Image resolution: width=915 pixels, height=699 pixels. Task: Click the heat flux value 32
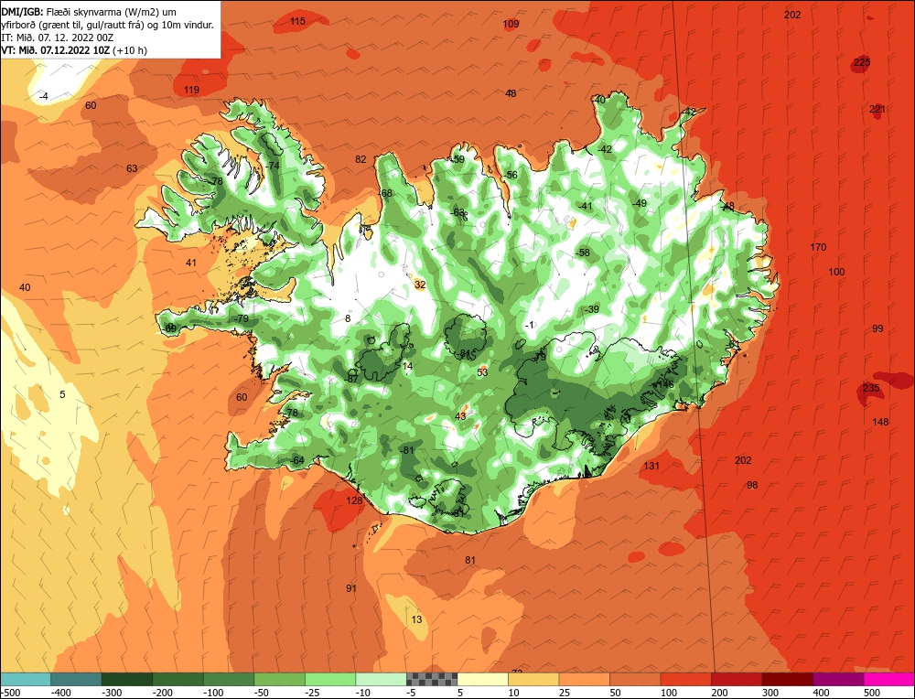tap(420, 285)
